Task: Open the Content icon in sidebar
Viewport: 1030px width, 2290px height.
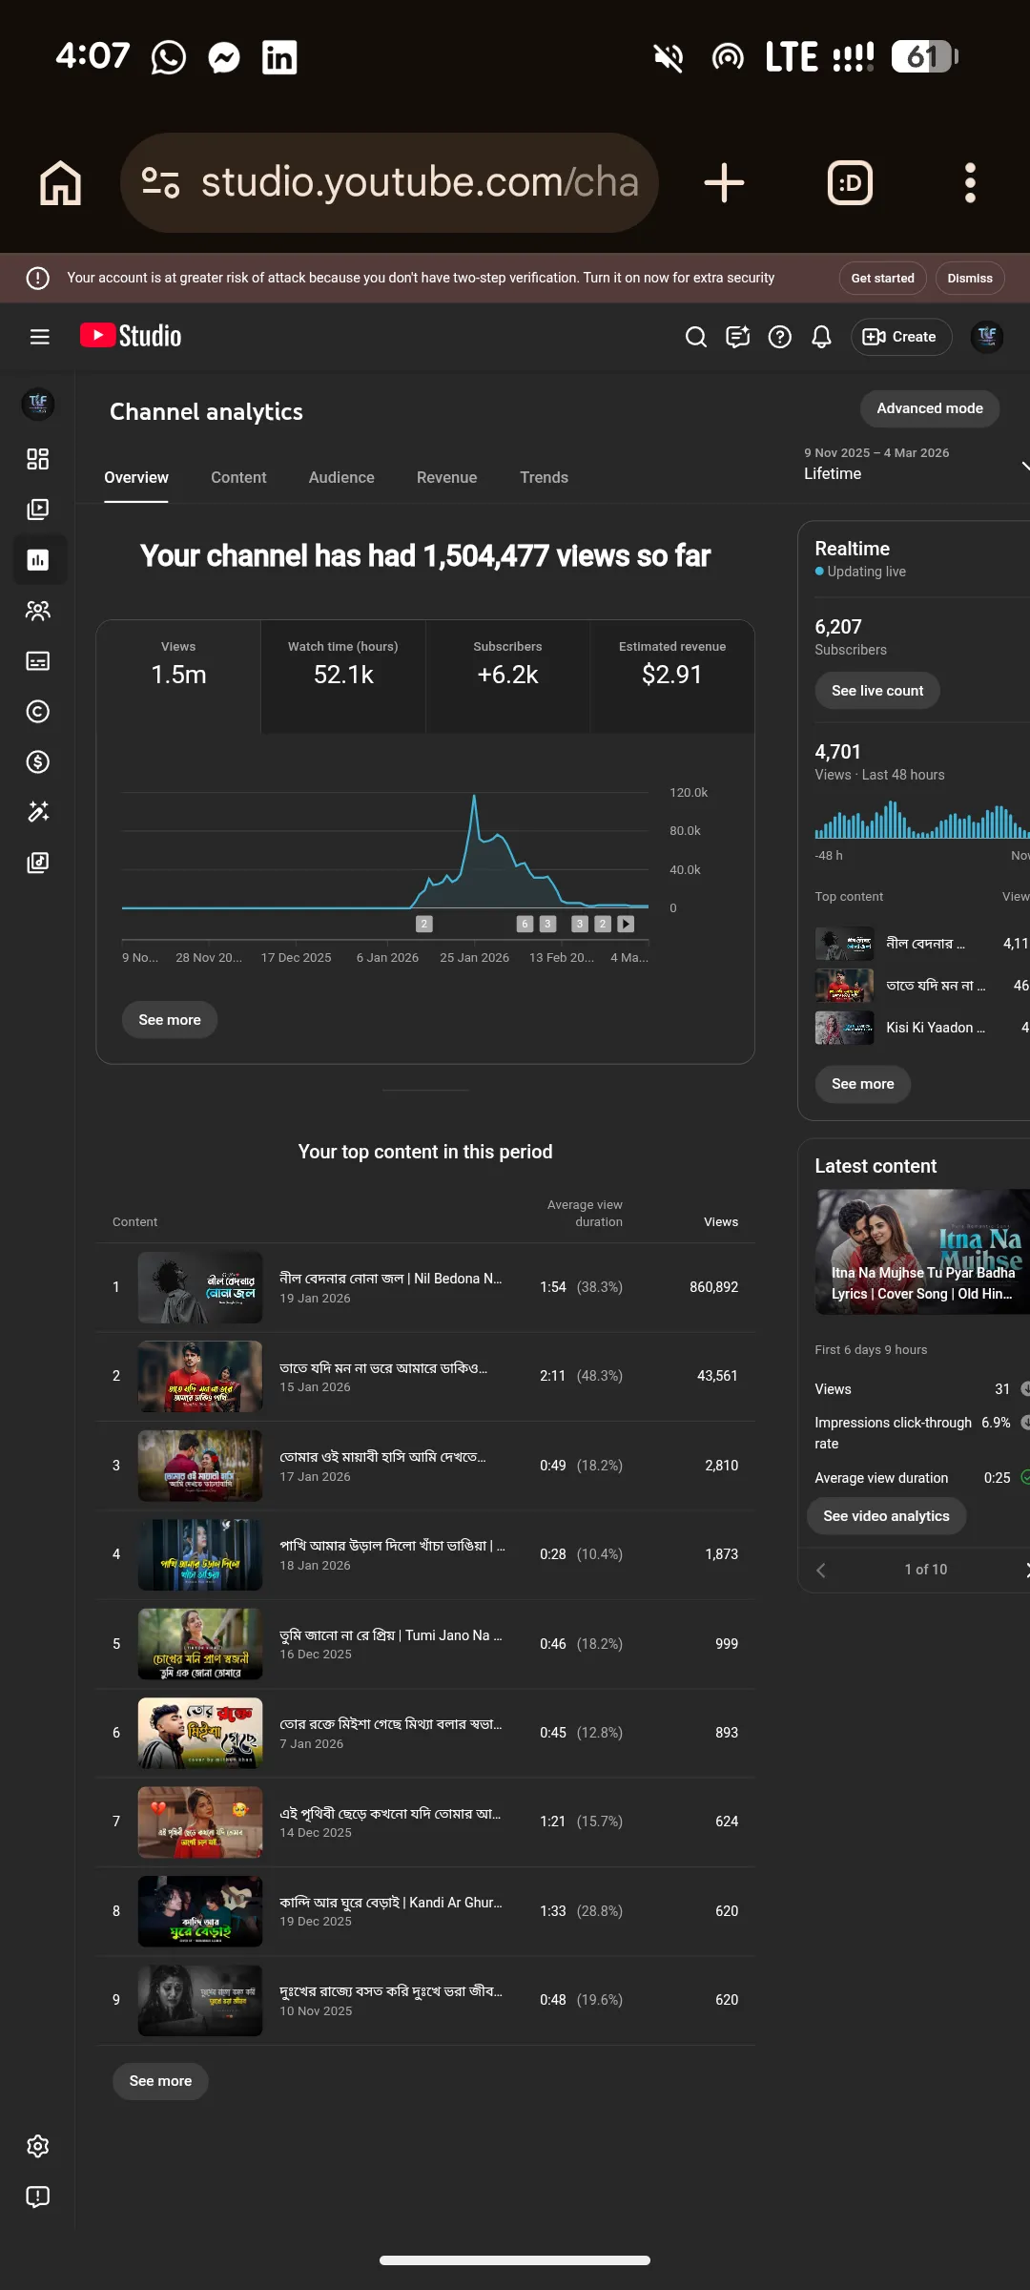Action: pos(37,510)
